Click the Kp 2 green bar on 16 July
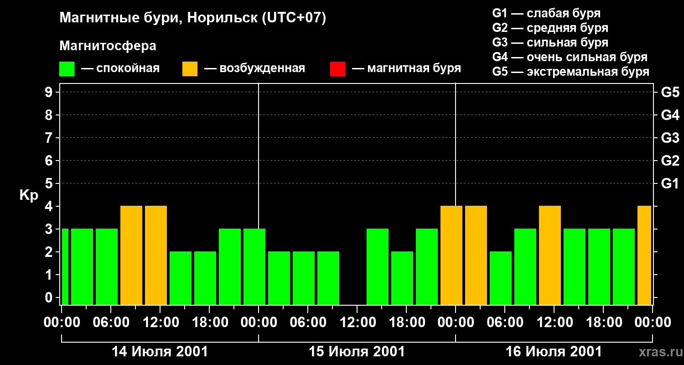Screen dimensions: 684x365 point(501,278)
